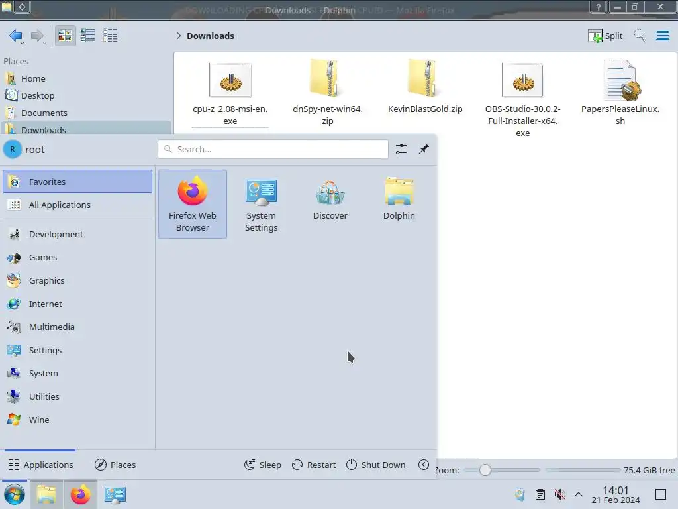
Task: Launch Firefox Web Browser from favorites
Action: pyautogui.click(x=193, y=204)
